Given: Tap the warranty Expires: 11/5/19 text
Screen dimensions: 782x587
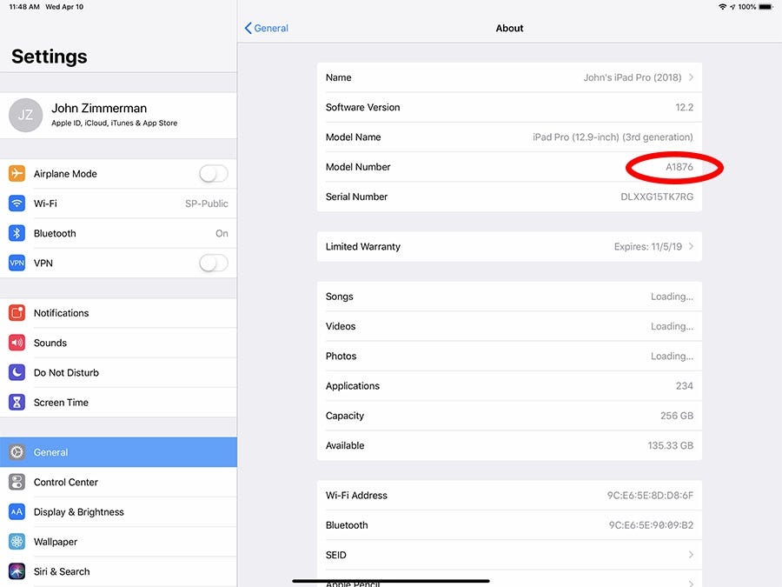Looking at the screenshot, I should tap(648, 247).
